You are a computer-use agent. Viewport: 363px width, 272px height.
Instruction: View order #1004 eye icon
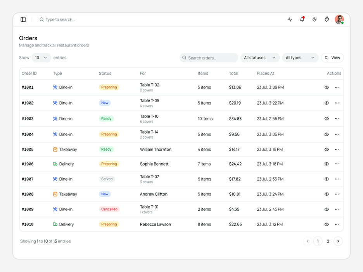point(327,134)
